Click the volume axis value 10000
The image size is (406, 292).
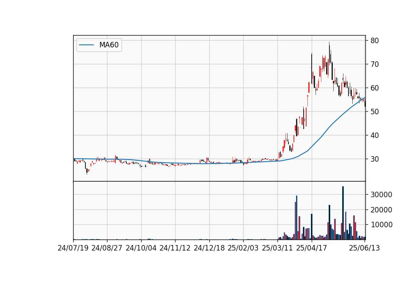(x=381, y=225)
